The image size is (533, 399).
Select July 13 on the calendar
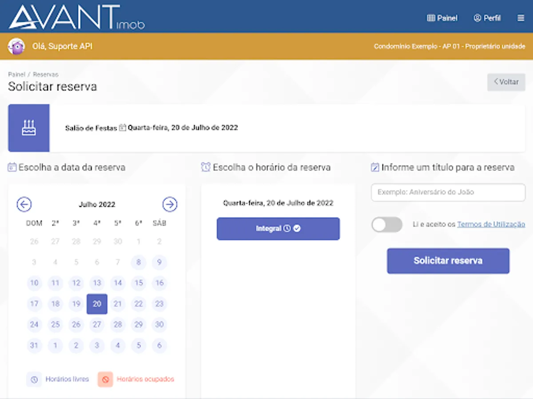(x=97, y=283)
